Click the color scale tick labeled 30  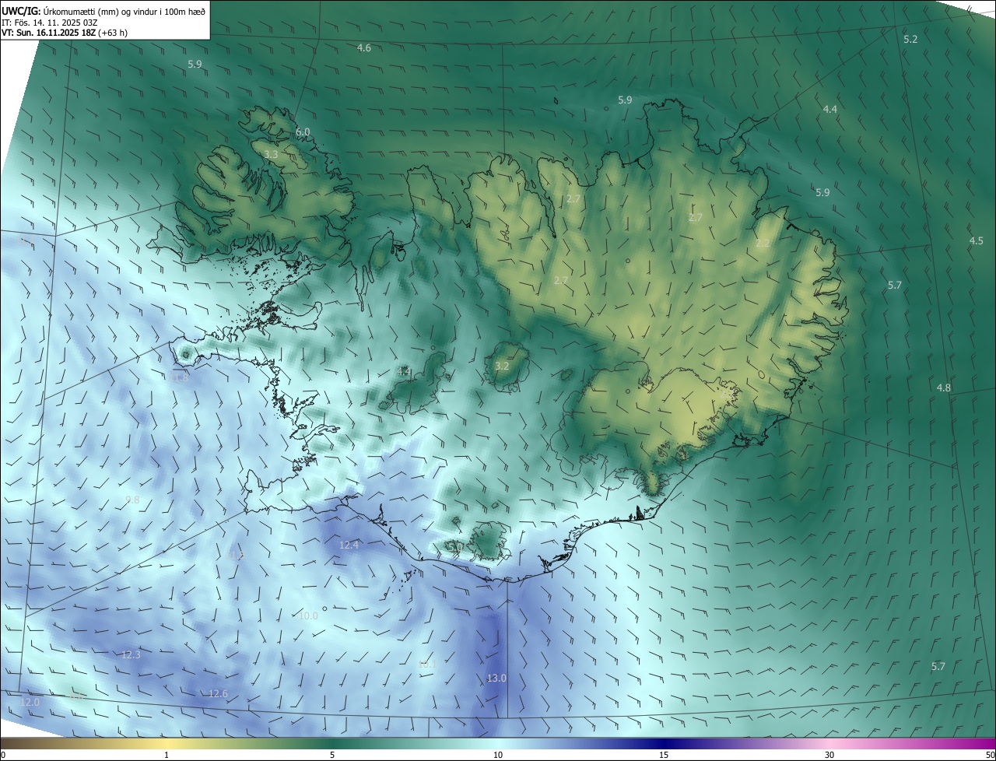click(x=829, y=755)
